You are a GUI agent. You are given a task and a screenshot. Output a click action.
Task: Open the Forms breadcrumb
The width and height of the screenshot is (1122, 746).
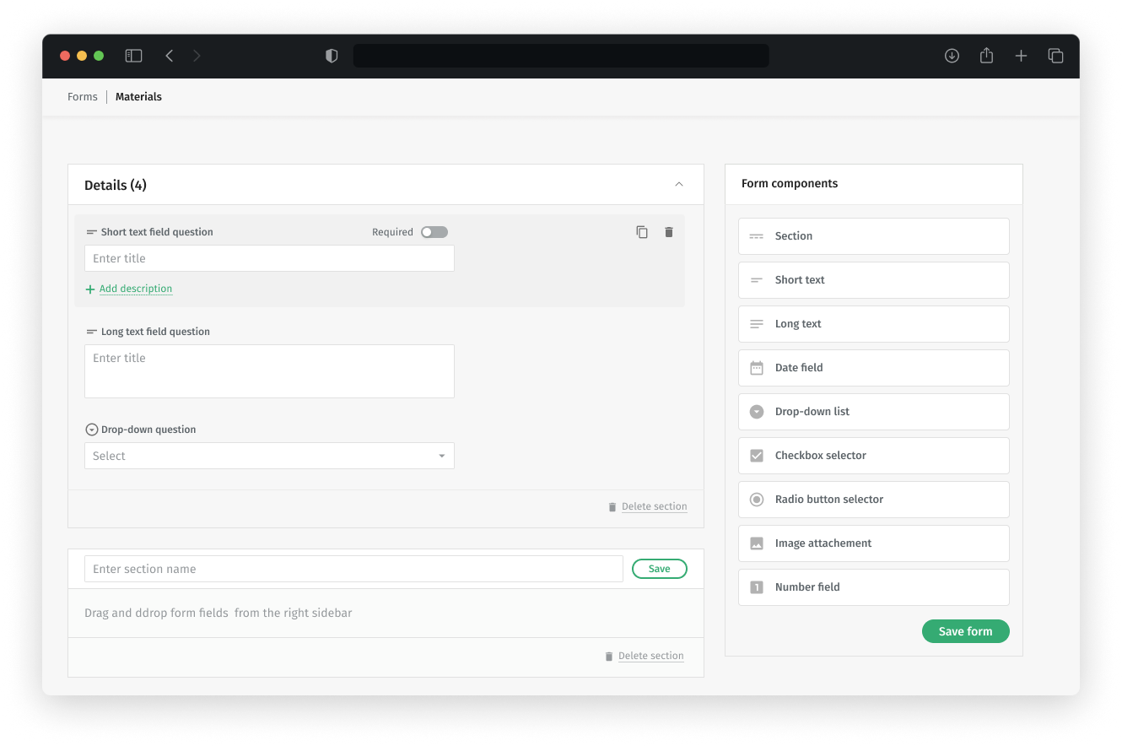click(83, 97)
